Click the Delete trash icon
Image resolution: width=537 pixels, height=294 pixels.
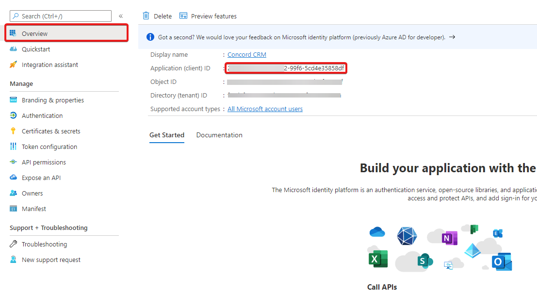click(x=146, y=16)
